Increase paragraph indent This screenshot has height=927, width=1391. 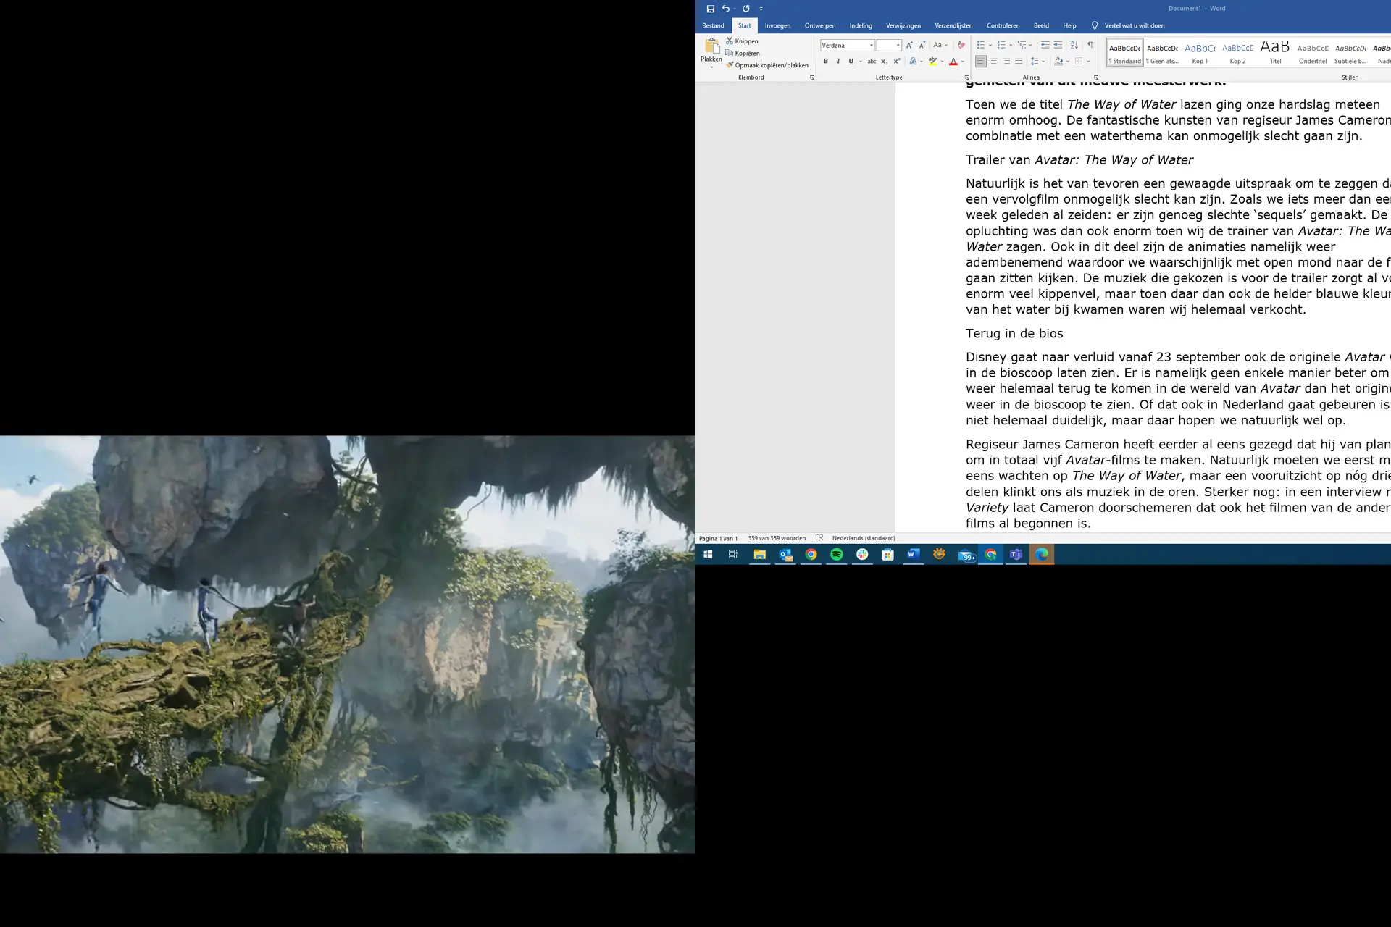1058,45
